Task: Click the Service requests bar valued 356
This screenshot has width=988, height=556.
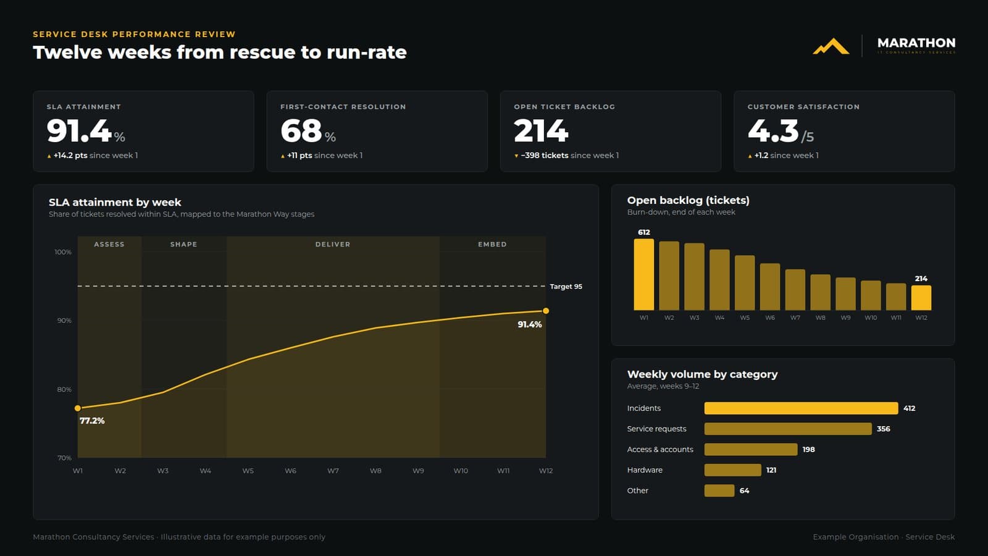Action: tap(788, 429)
